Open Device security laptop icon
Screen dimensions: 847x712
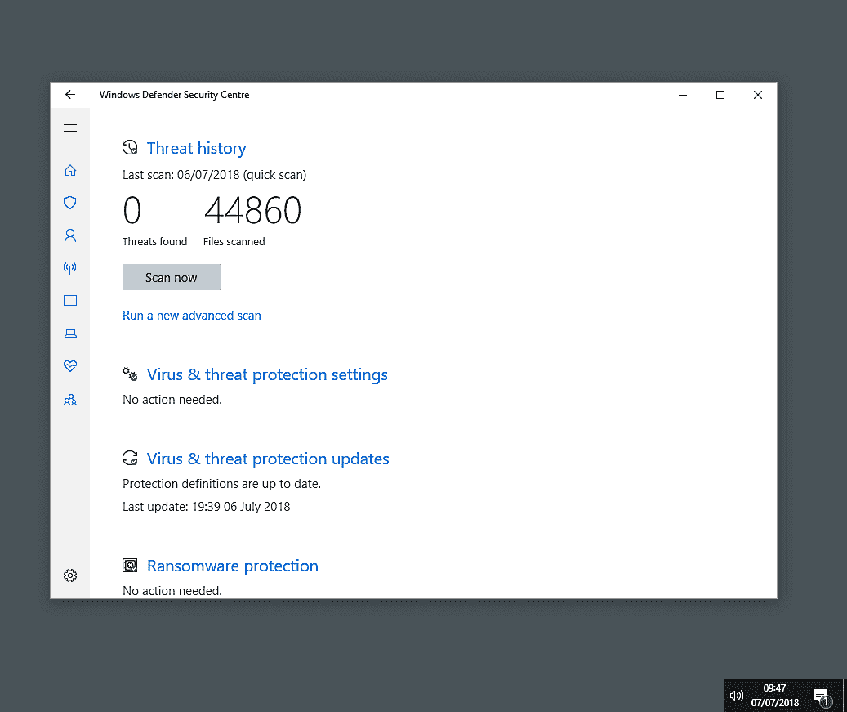pyautogui.click(x=70, y=334)
